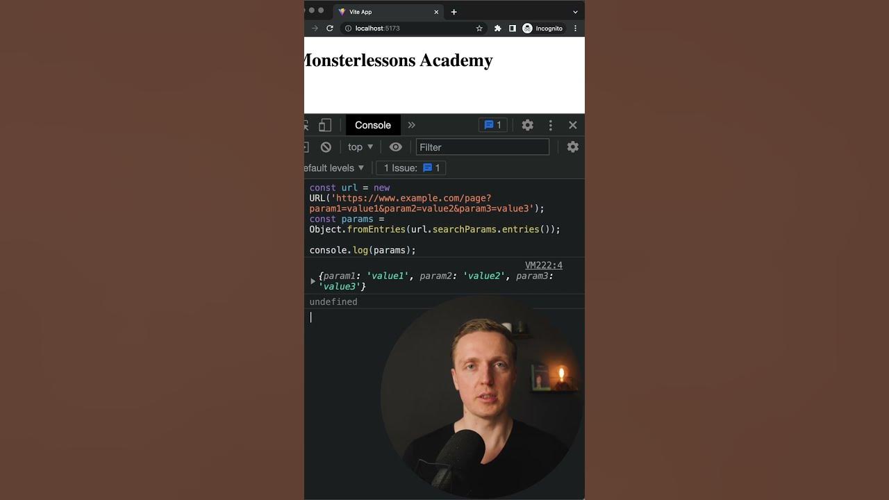Viewport: 889px width, 500px height.
Task: Open the Extensions puzzle-piece icon
Action: click(x=497, y=28)
